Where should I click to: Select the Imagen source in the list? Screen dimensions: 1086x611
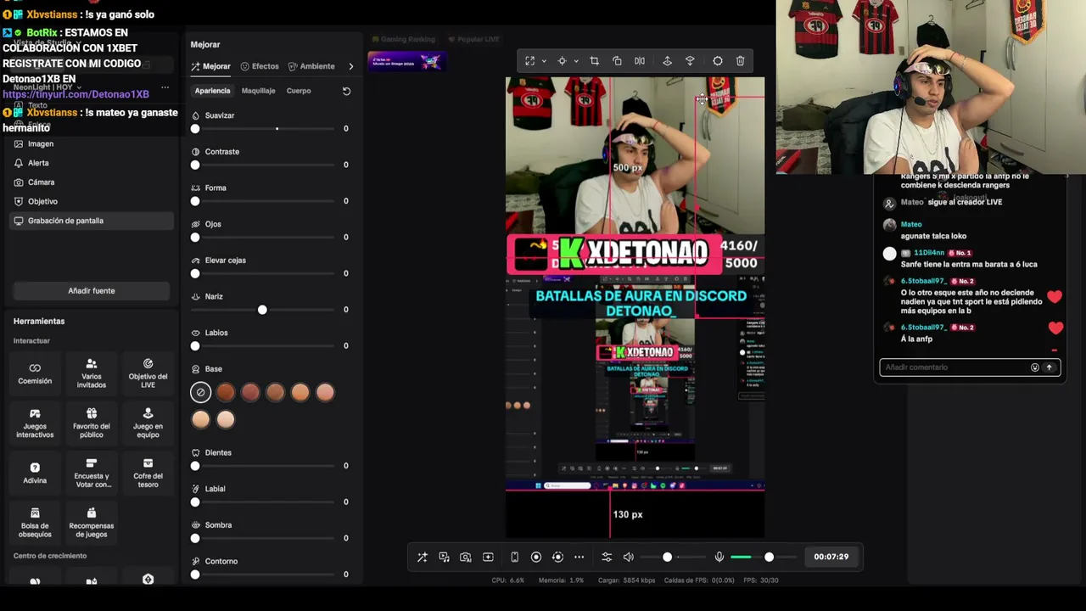click(92, 144)
